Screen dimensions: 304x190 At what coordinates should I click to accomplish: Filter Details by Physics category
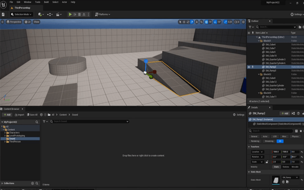click(295, 136)
